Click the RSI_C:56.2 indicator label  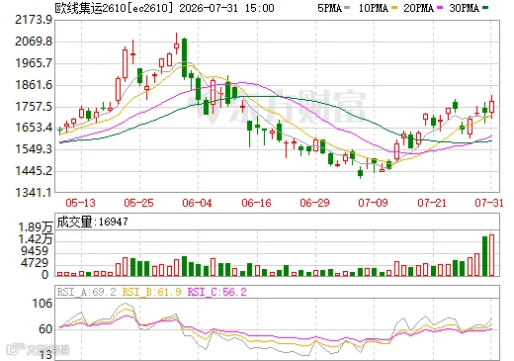coord(216,292)
